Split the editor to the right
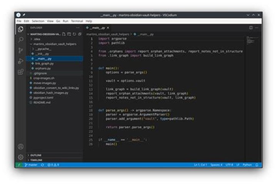This screenshot has width=277, height=185. 251,28
